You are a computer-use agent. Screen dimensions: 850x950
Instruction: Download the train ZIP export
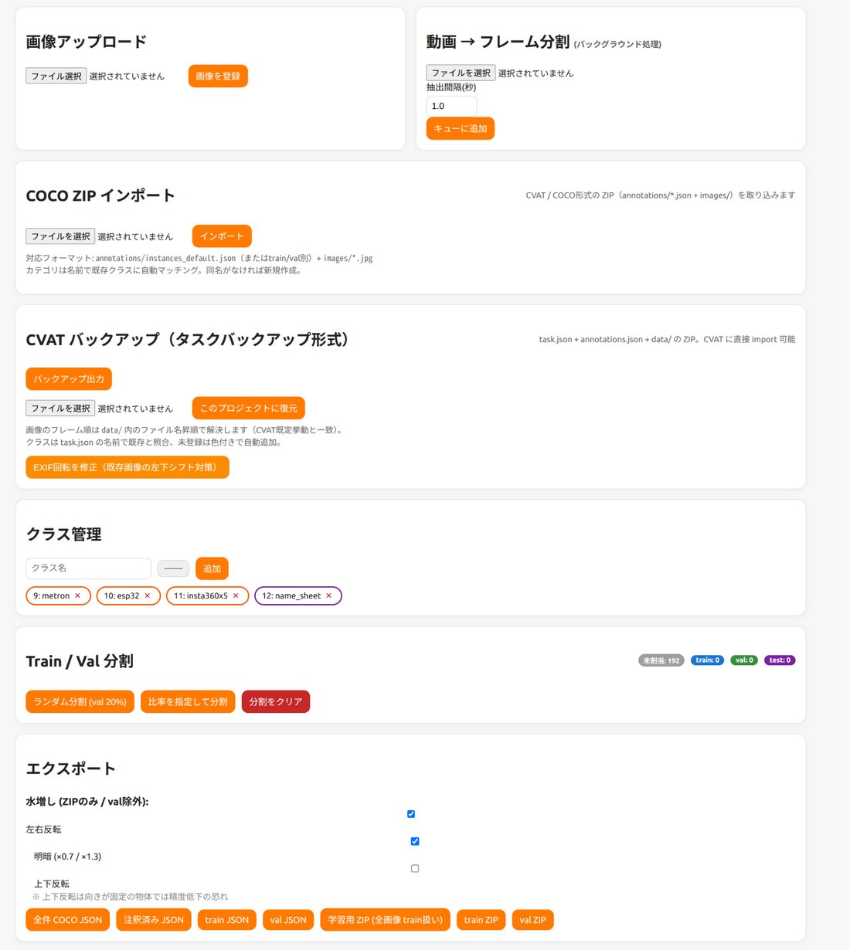[x=481, y=920]
